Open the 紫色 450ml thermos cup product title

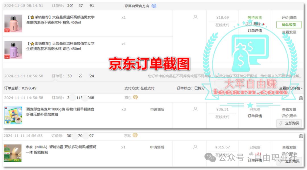[x=60, y=46]
